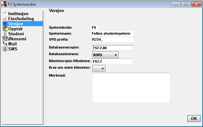The image size is (203, 127).
Task: Click inside the Merknad text area
Action: click(x=131, y=88)
